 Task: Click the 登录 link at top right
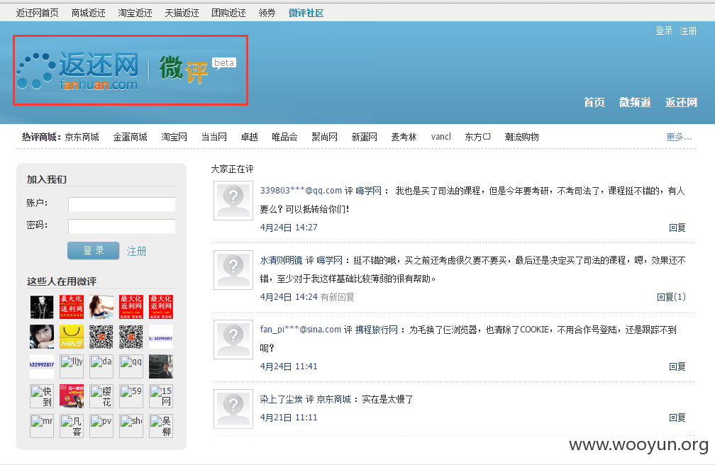[x=664, y=30]
